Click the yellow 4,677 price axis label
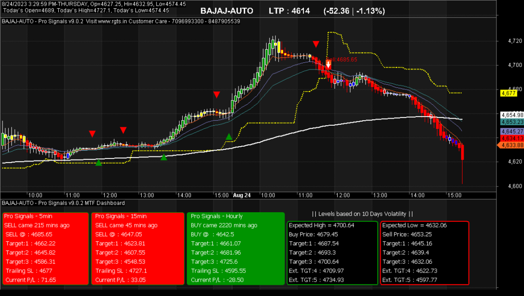This screenshot has height=296, width=524. pos(509,93)
